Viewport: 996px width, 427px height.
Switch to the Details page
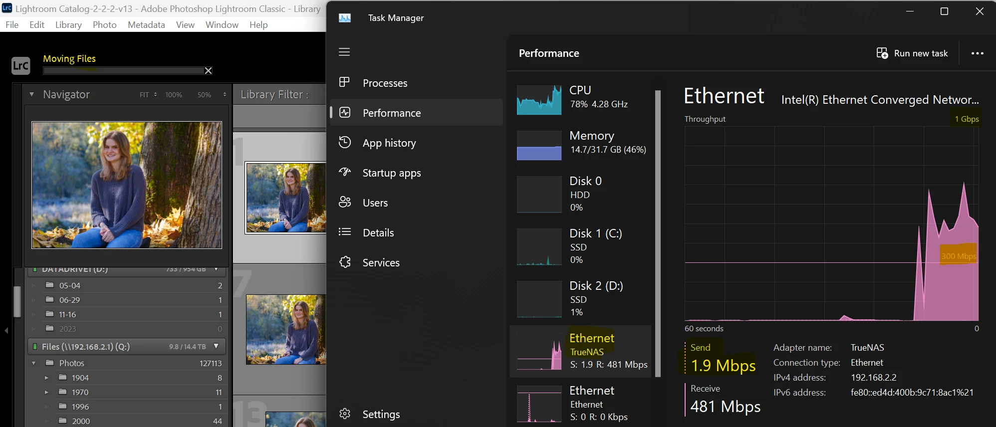point(416,232)
